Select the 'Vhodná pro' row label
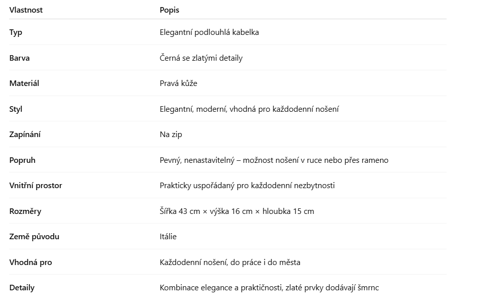The width and height of the screenshot is (477, 308). (30, 262)
